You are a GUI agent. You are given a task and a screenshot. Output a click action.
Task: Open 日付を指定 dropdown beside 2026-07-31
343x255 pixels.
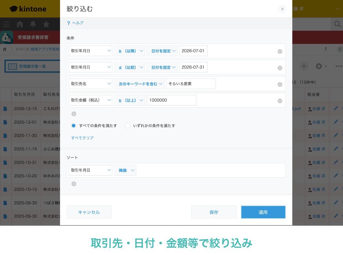(162, 67)
